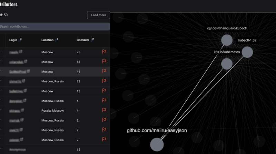The image size is (276, 154).
Task: Focus the Search contributors input field
Action: click(x=55, y=27)
